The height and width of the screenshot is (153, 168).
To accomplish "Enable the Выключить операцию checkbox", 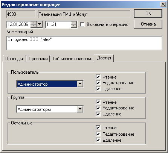I will (x=82, y=24).
